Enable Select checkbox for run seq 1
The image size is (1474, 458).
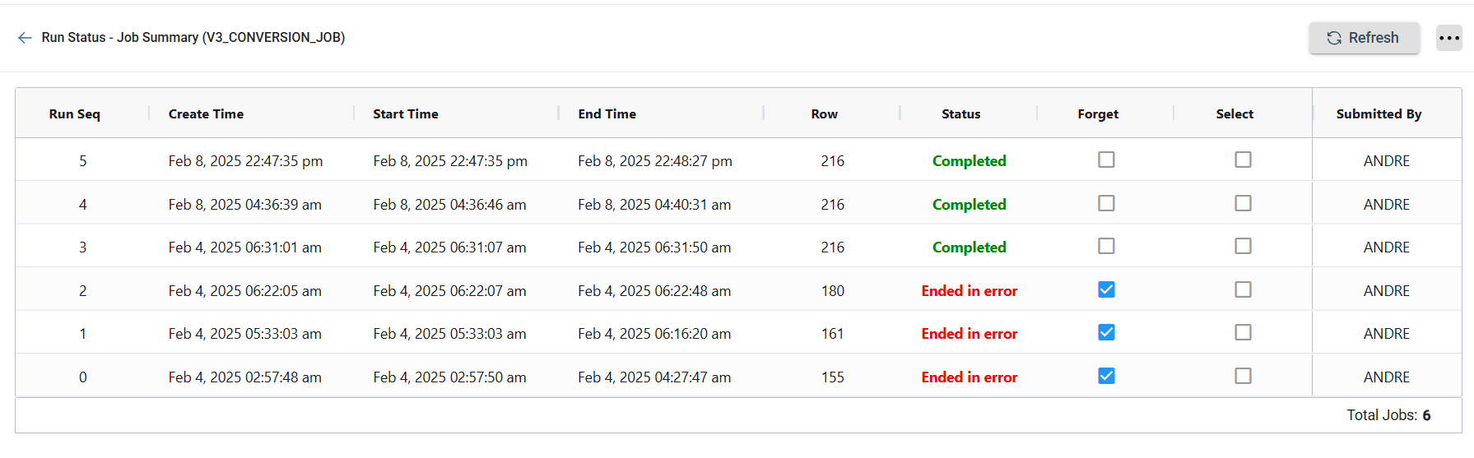(1243, 332)
